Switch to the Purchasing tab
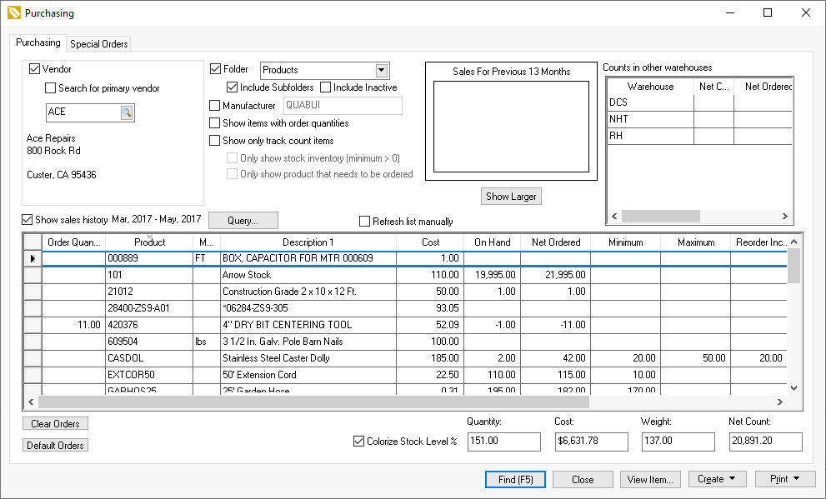The width and height of the screenshot is (826, 499). [38, 42]
